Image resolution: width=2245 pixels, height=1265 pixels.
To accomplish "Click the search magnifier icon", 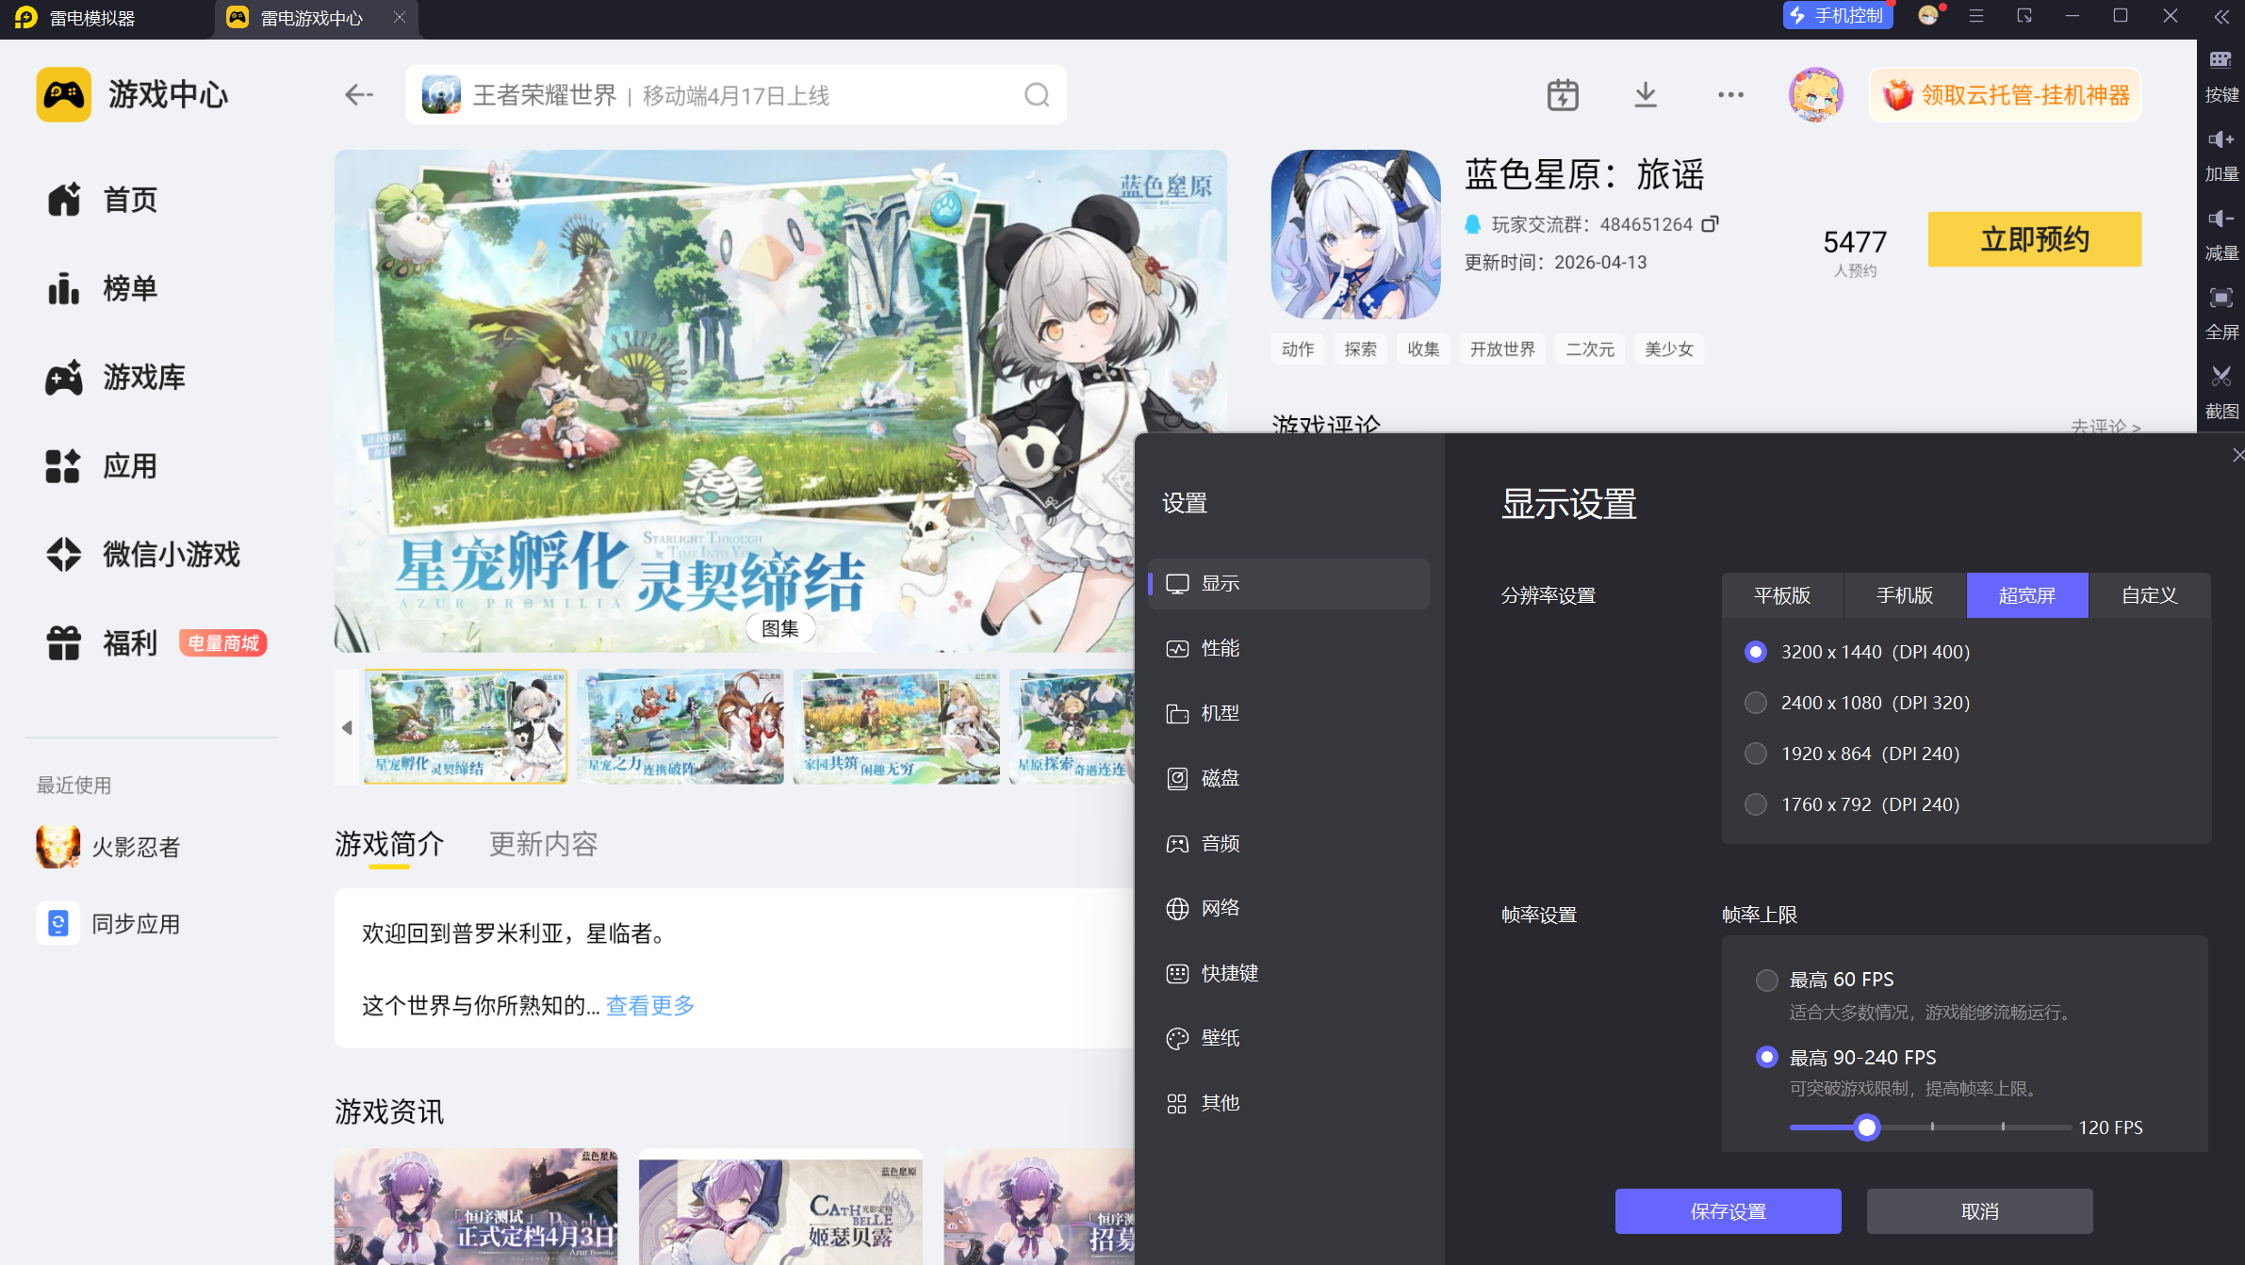I will pyautogui.click(x=1037, y=95).
